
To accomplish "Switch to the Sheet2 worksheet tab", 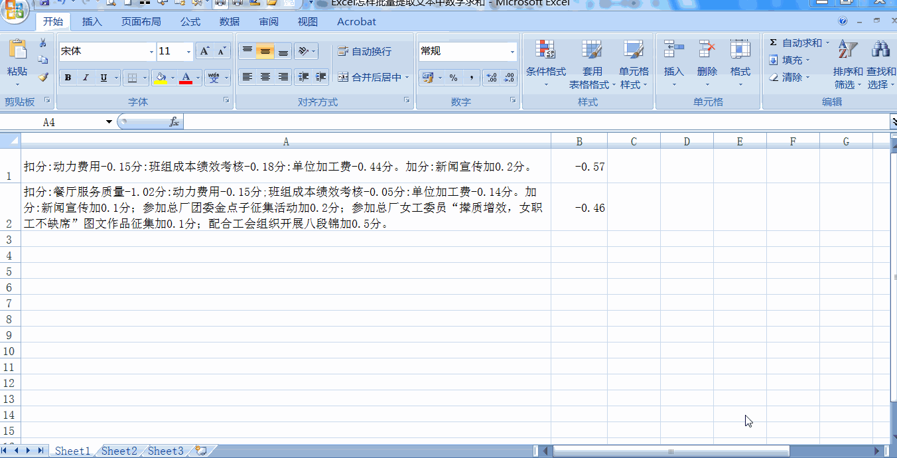I will (x=119, y=451).
